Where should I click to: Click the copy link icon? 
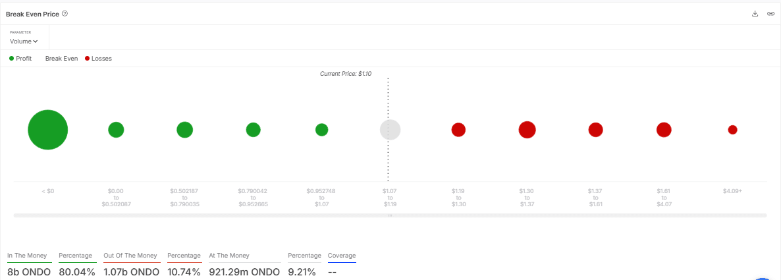click(x=770, y=14)
